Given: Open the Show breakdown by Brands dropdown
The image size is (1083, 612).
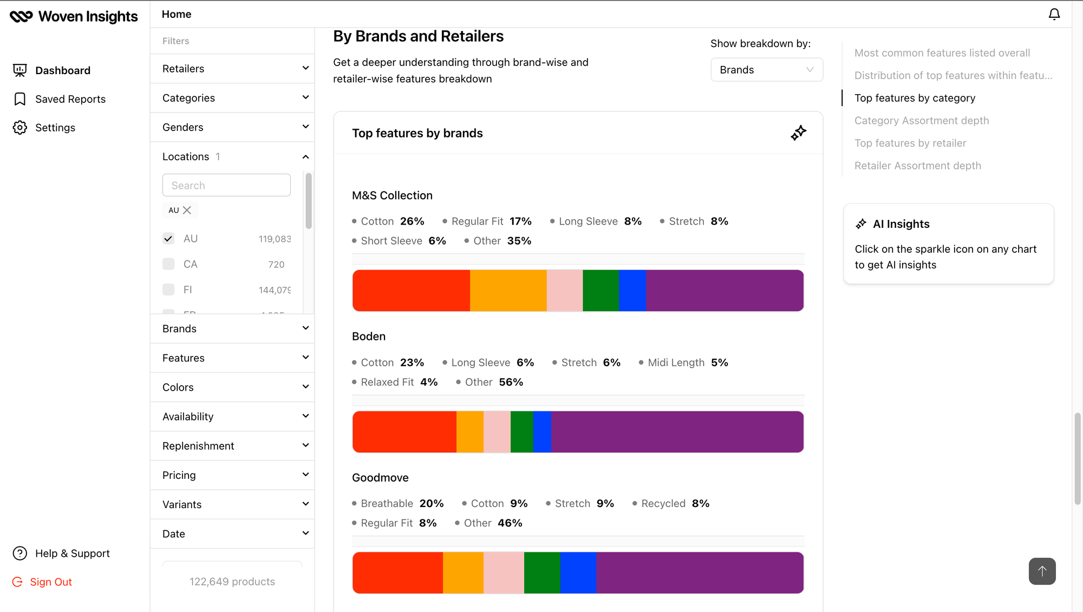Looking at the screenshot, I should (766, 70).
